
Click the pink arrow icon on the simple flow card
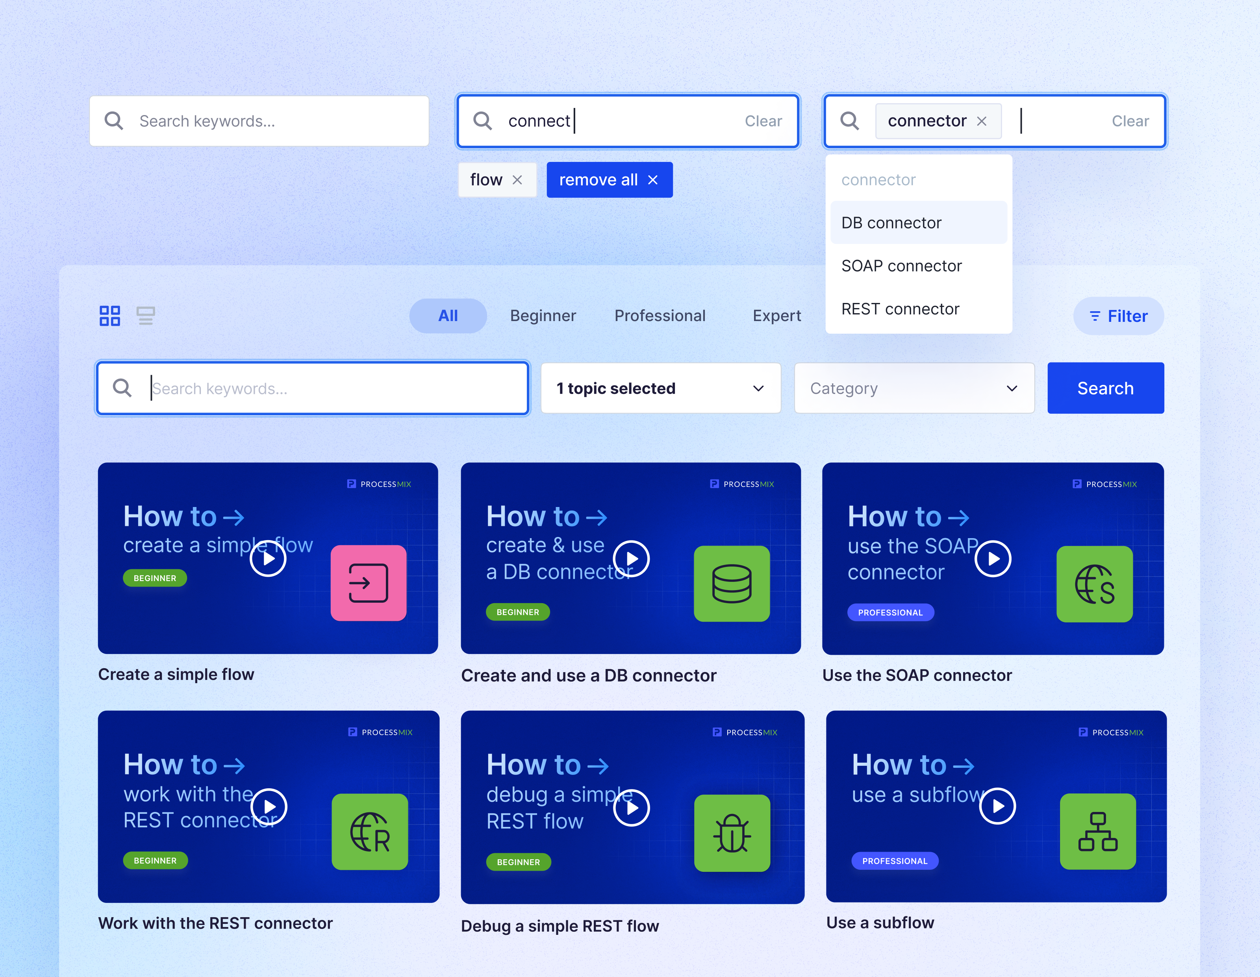click(369, 583)
